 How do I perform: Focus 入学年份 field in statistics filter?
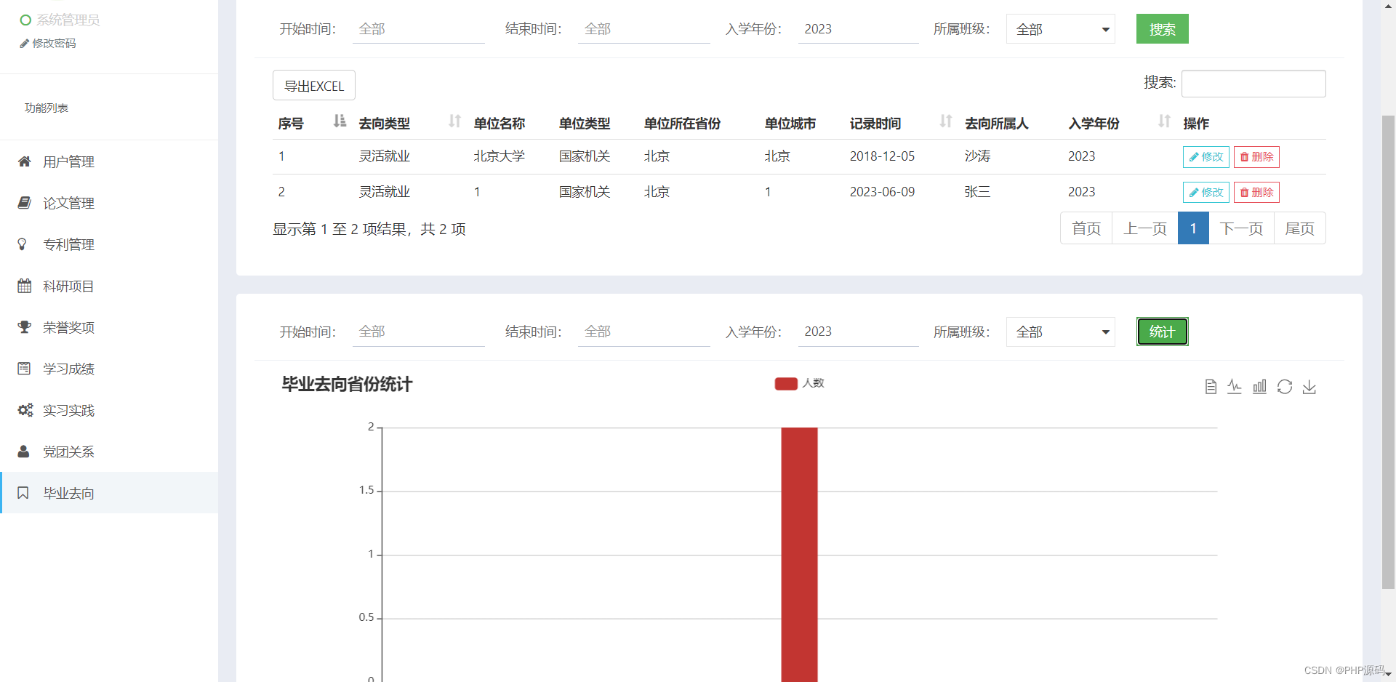pyautogui.click(x=858, y=332)
